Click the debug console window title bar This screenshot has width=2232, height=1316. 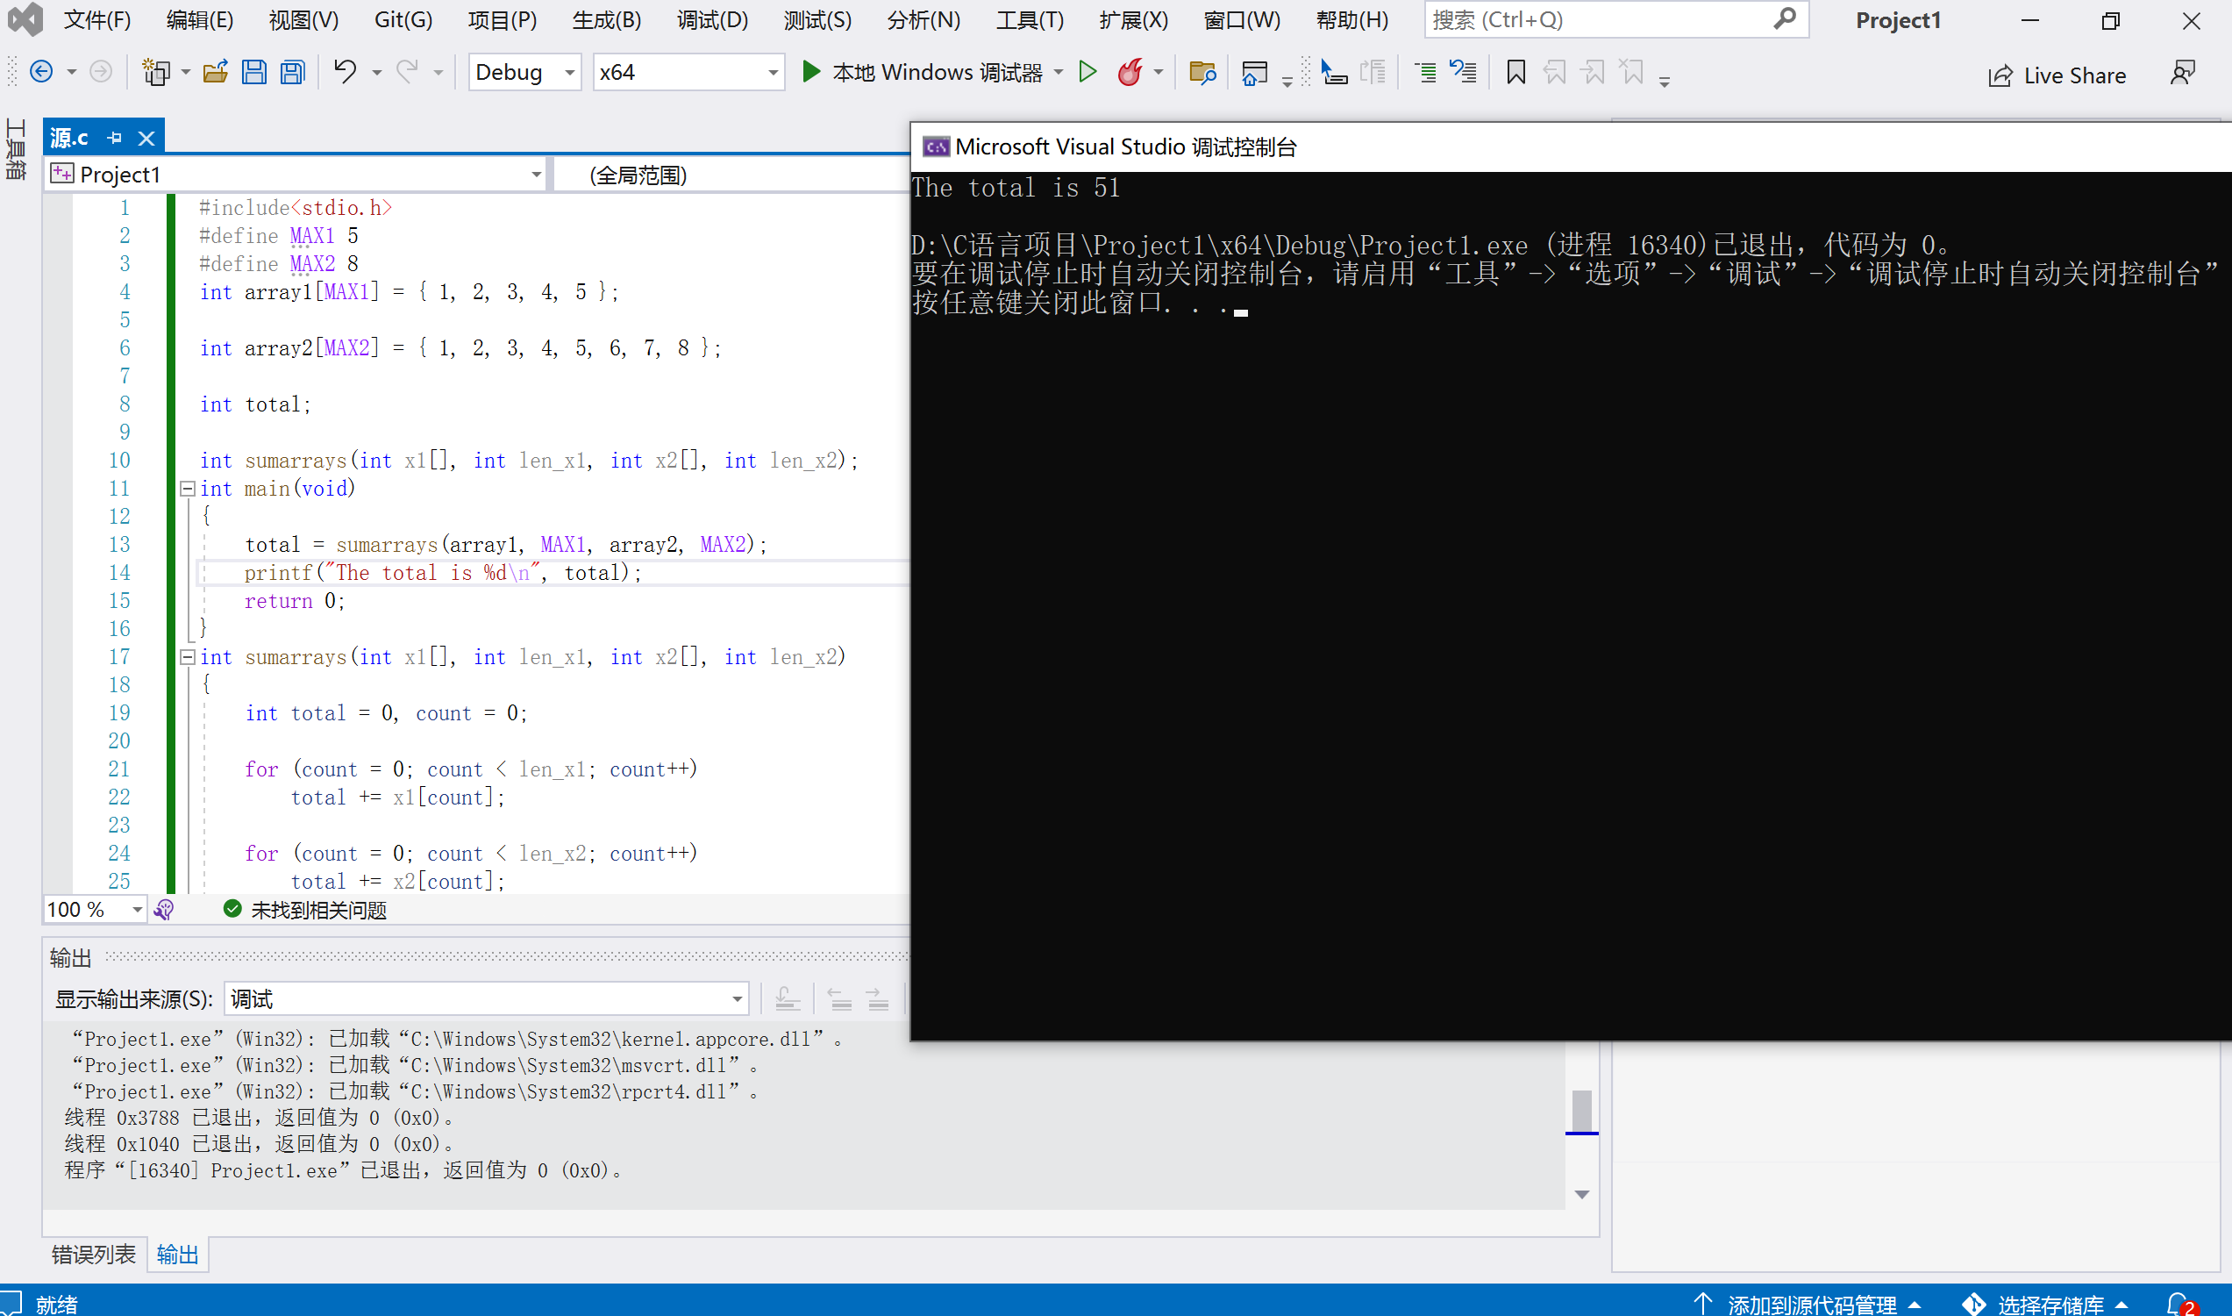pos(1570,147)
